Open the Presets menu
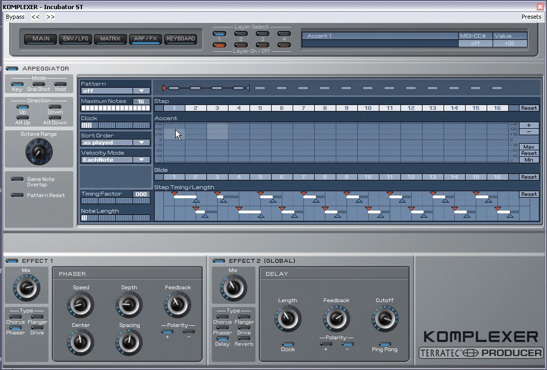 [x=531, y=17]
